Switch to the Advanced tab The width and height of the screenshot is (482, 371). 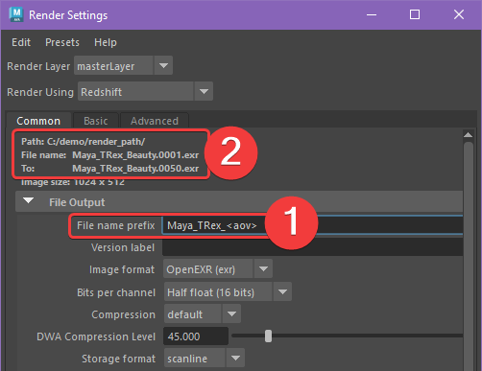(155, 121)
